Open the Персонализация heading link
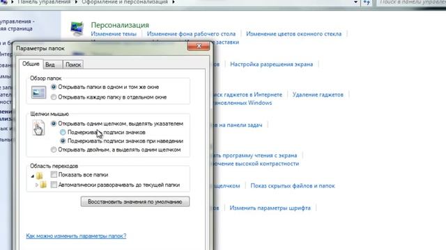This screenshot has height=250, width=446. tap(120, 25)
